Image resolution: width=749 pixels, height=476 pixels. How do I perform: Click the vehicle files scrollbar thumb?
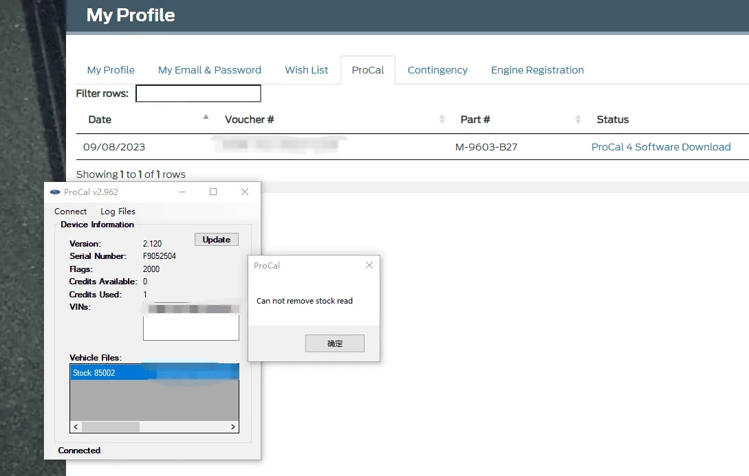(x=111, y=427)
